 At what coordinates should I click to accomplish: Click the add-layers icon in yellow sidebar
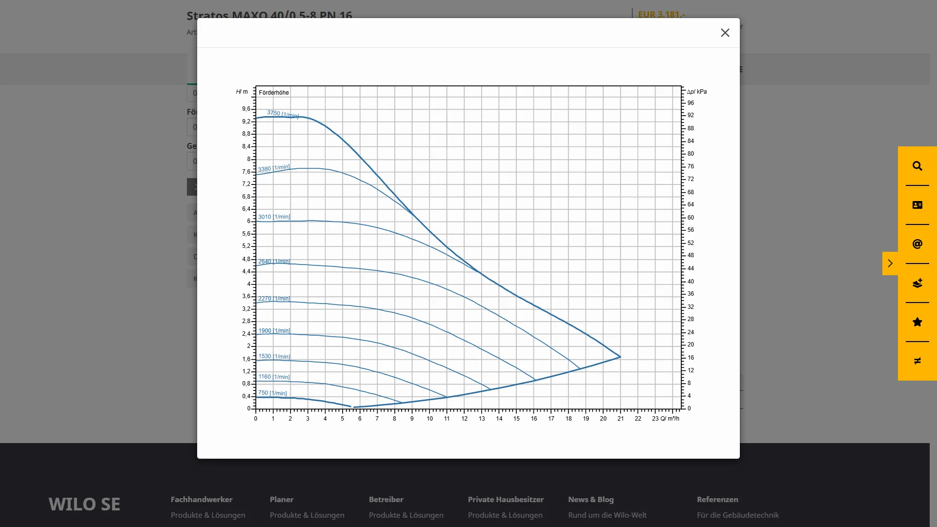(917, 283)
